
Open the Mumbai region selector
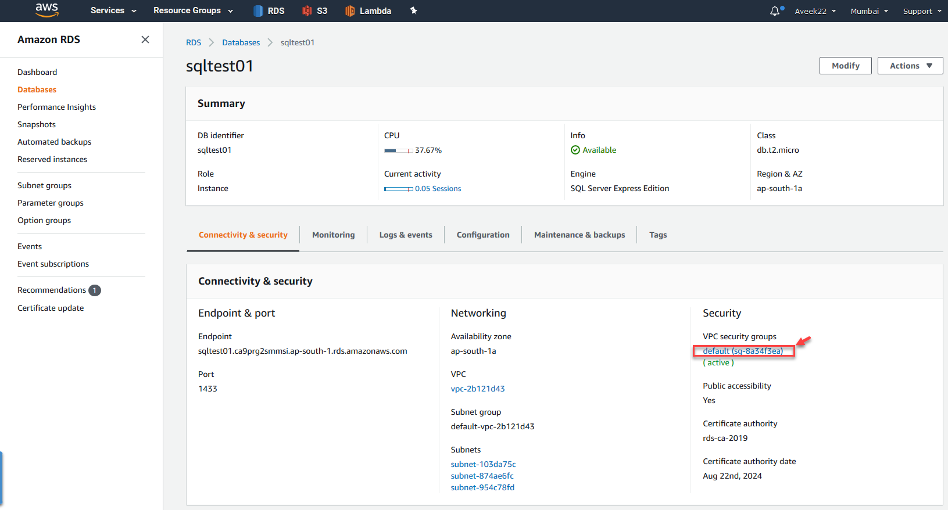[869, 11]
